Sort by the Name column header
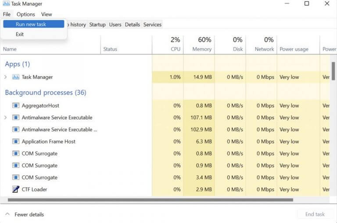This screenshot has width=337, height=223. 10,49
